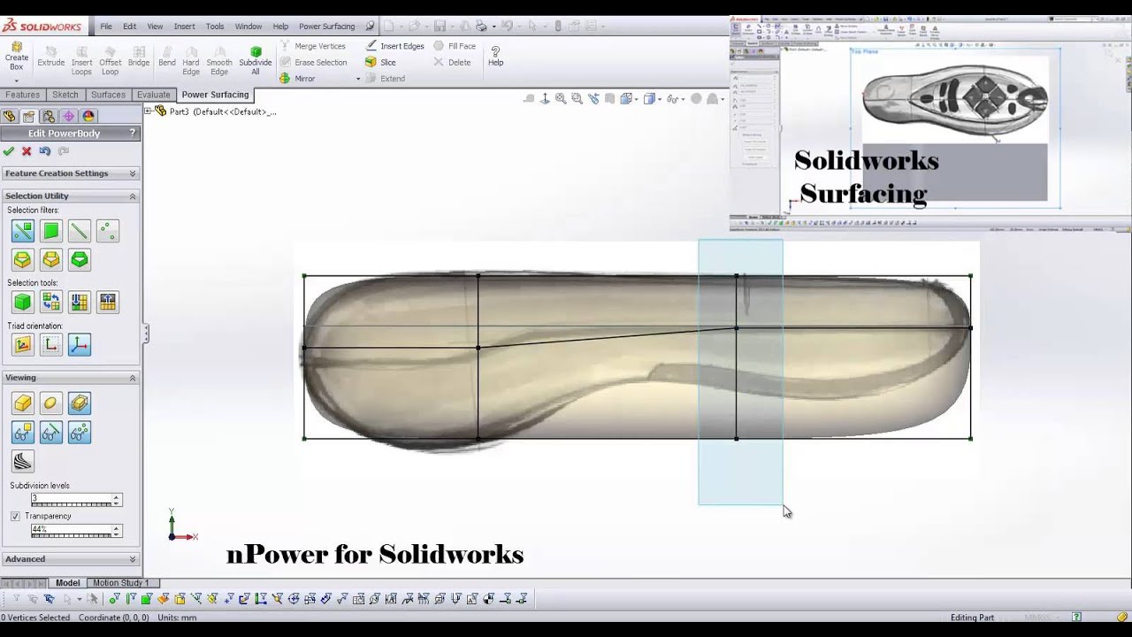Screen dimensions: 1132x637
Task: Expand Part3 feature tree node
Action: 148,111
